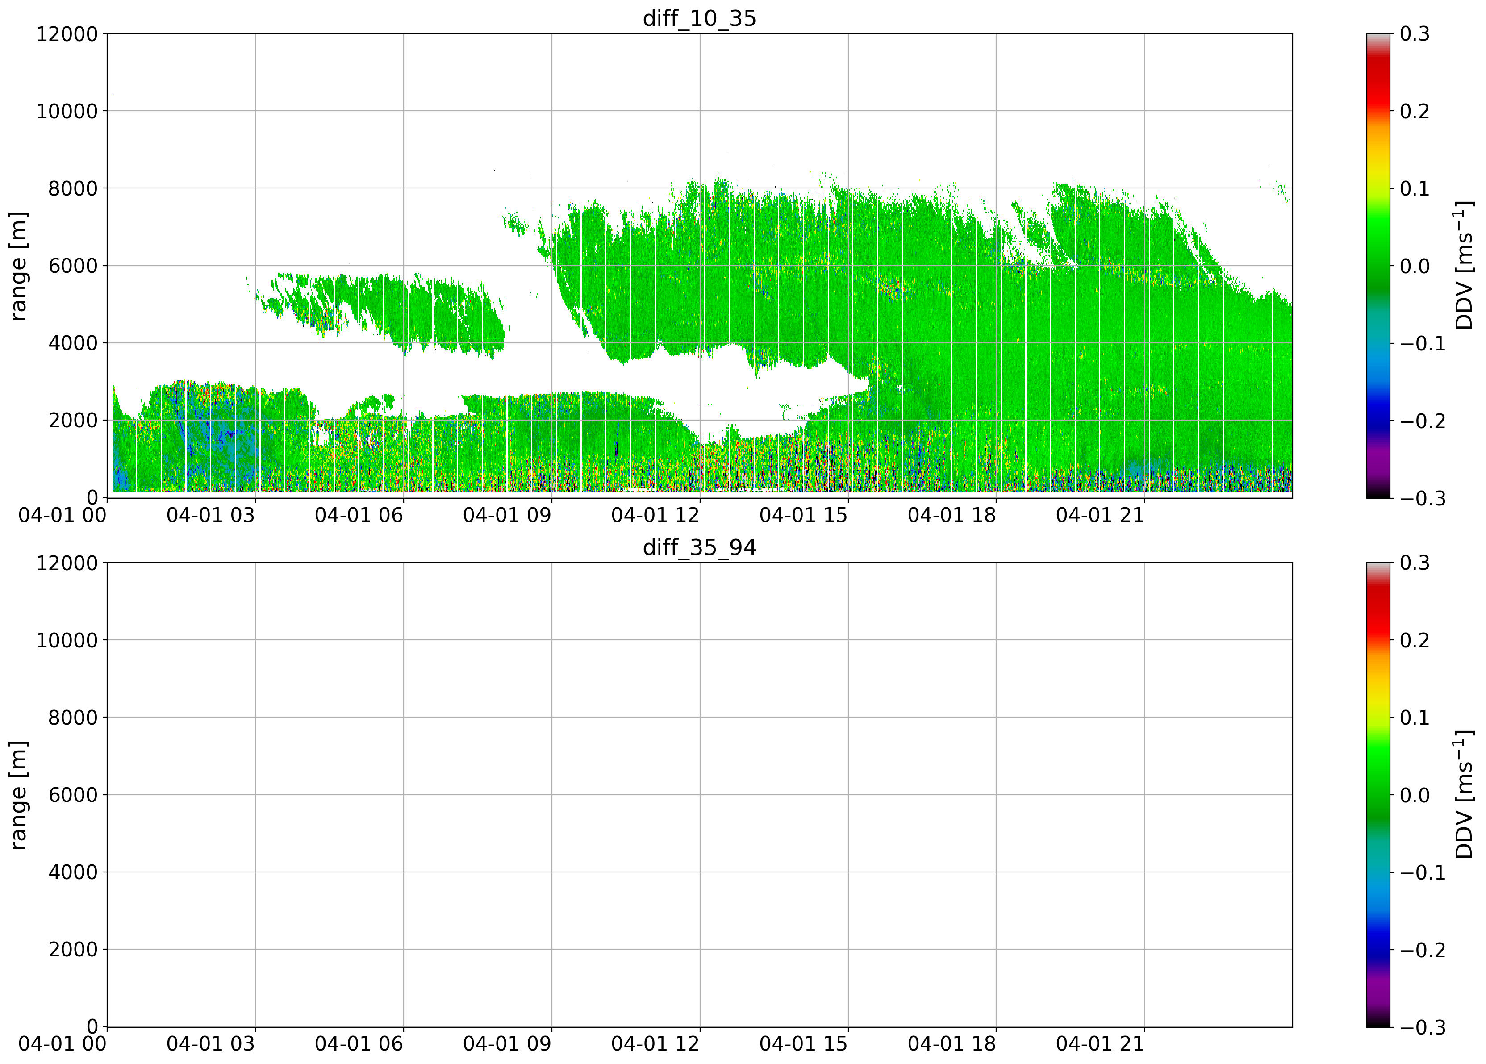Click the −0.1 tick on lower colorbar
The image size is (1486, 1064).
tap(1423, 873)
